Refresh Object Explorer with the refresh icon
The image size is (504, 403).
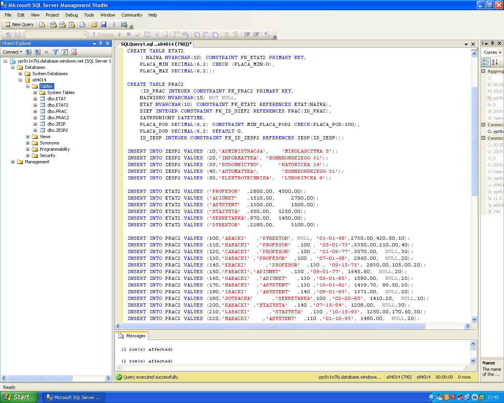click(65, 52)
